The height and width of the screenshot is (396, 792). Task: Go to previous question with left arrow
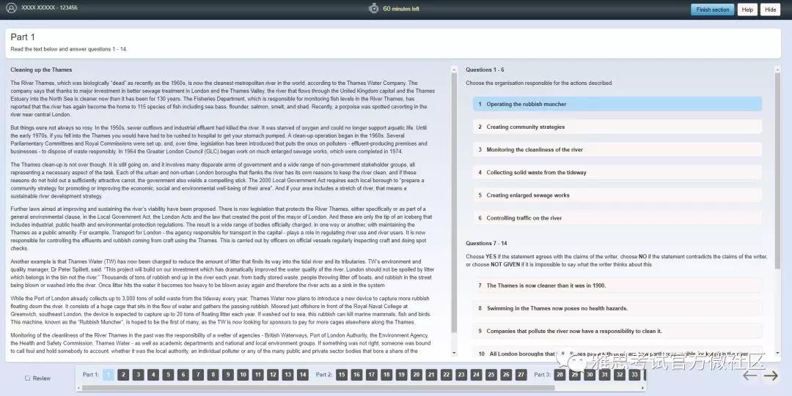pyautogui.click(x=749, y=376)
